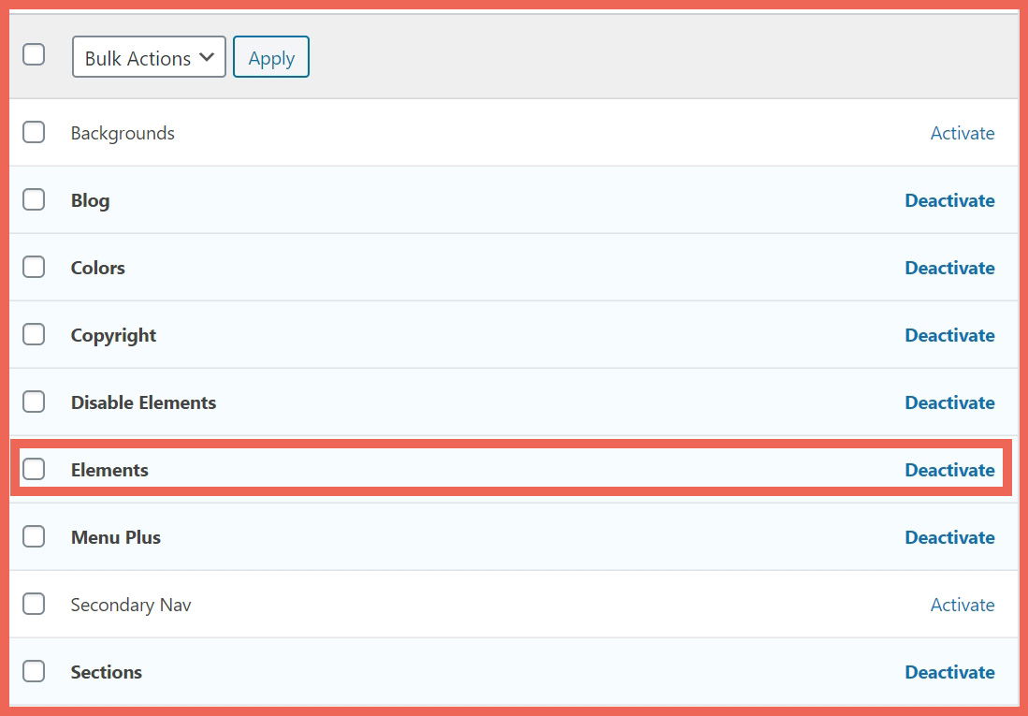Viewport: 1028px width, 716px height.
Task: Check the checkbox next to Disable Elements
Action: tap(34, 402)
